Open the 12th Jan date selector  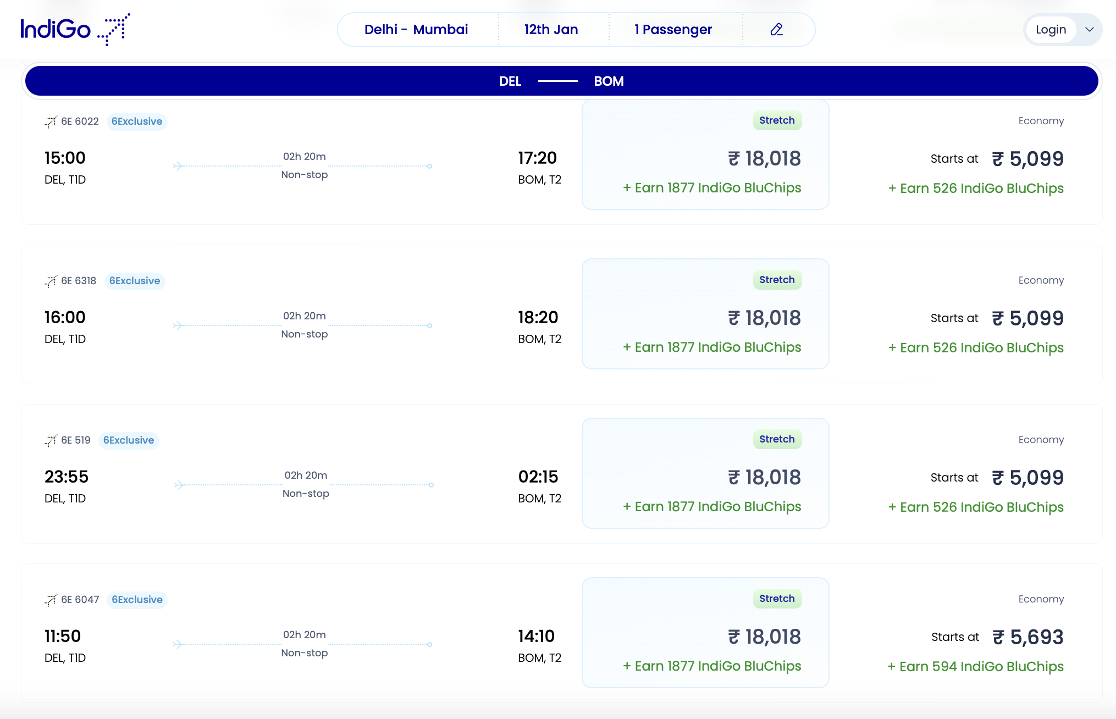pos(550,29)
